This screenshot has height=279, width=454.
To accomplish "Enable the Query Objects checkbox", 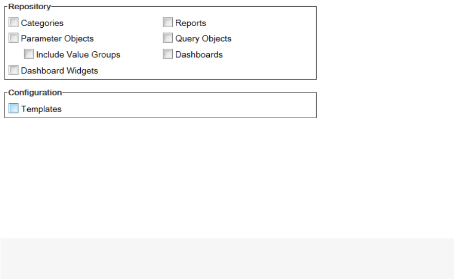I will tap(168, 38).
